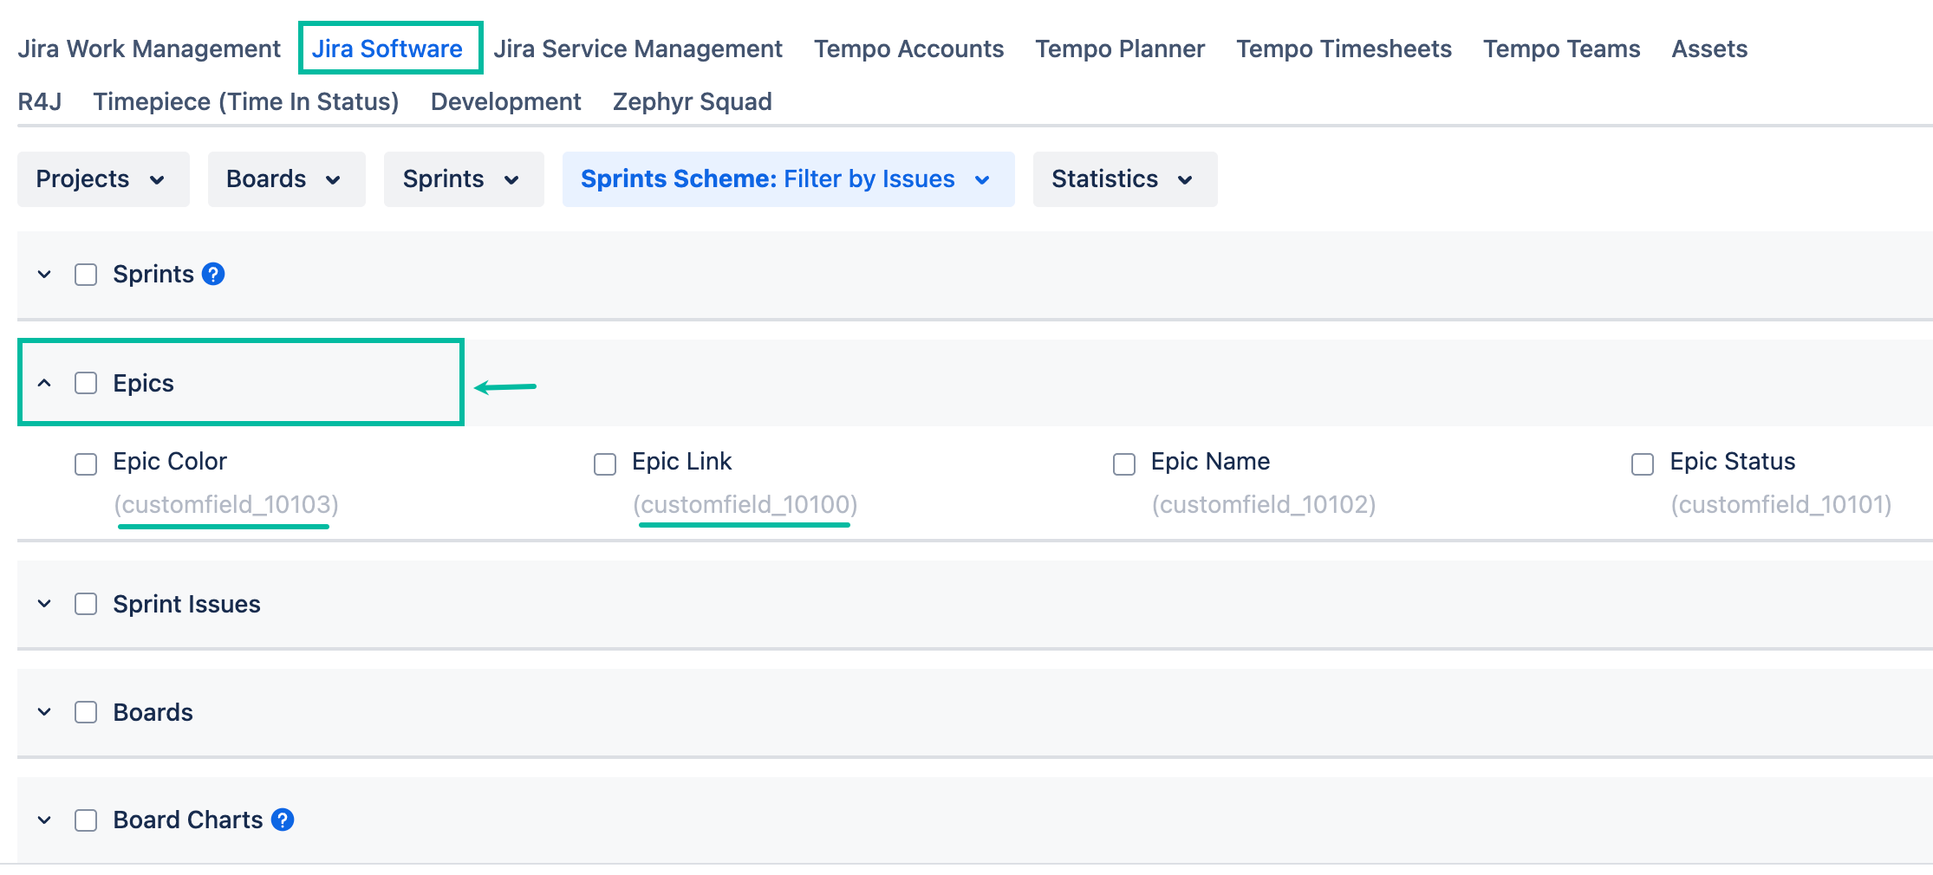Click the customfield_10102 identifier text
Image resolution: width=1933 pixels, height=875 pixels.
coord(1264,504)
